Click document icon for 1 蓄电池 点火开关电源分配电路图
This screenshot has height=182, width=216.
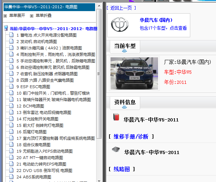11,35
